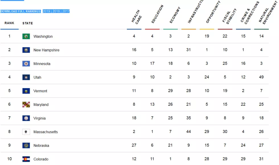Image resolution: width=279 pixels, height=165 pixels.
Task: Sort by the Fiscal Stability column
Action: [x=229, y=16]
